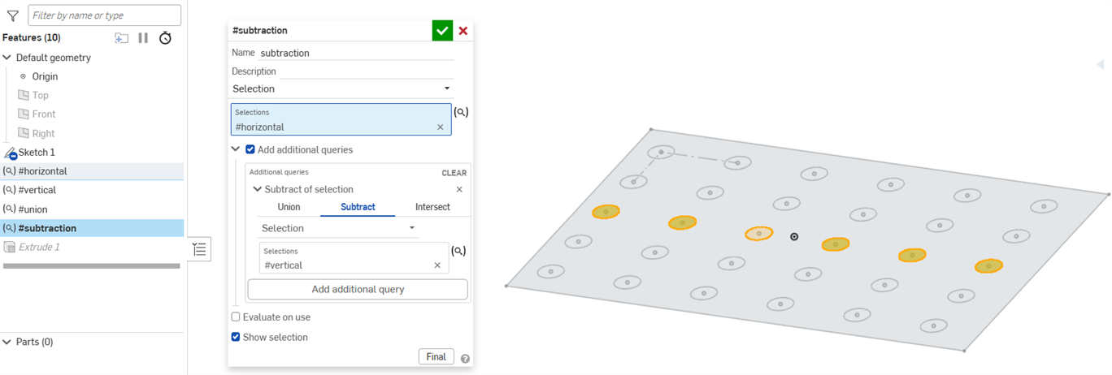The height and width of the screenshot is (375, 1112).
Task: Switch to the Union tab
Action: pos(289,207)
